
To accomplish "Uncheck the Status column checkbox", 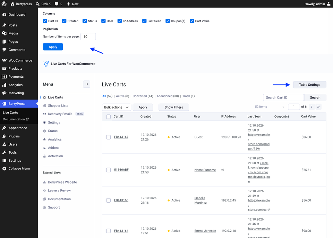I will (85, 21).
